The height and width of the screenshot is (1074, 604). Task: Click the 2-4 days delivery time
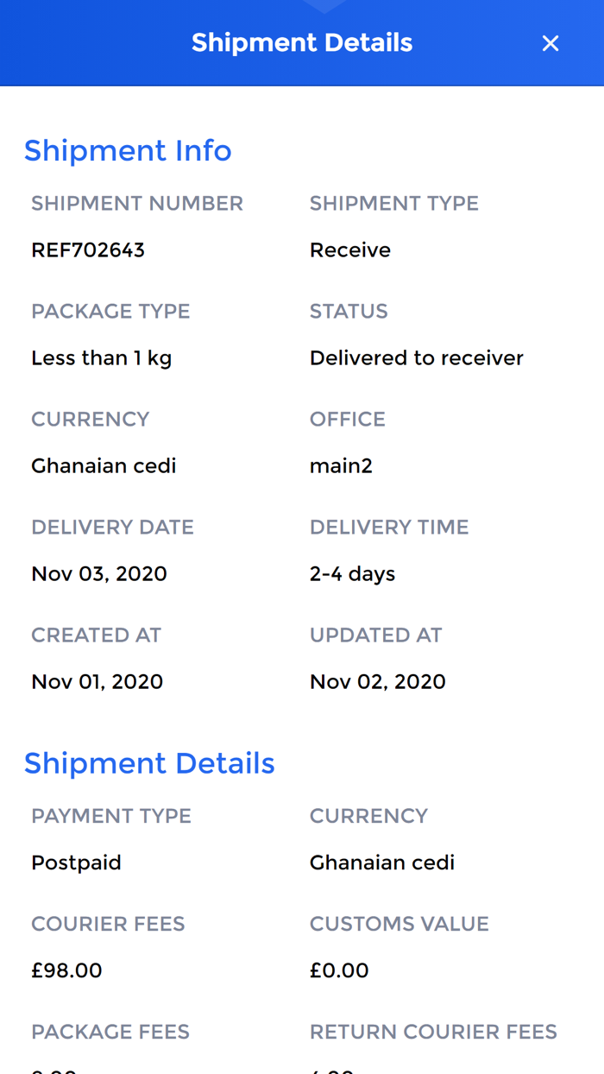(352, 573)
